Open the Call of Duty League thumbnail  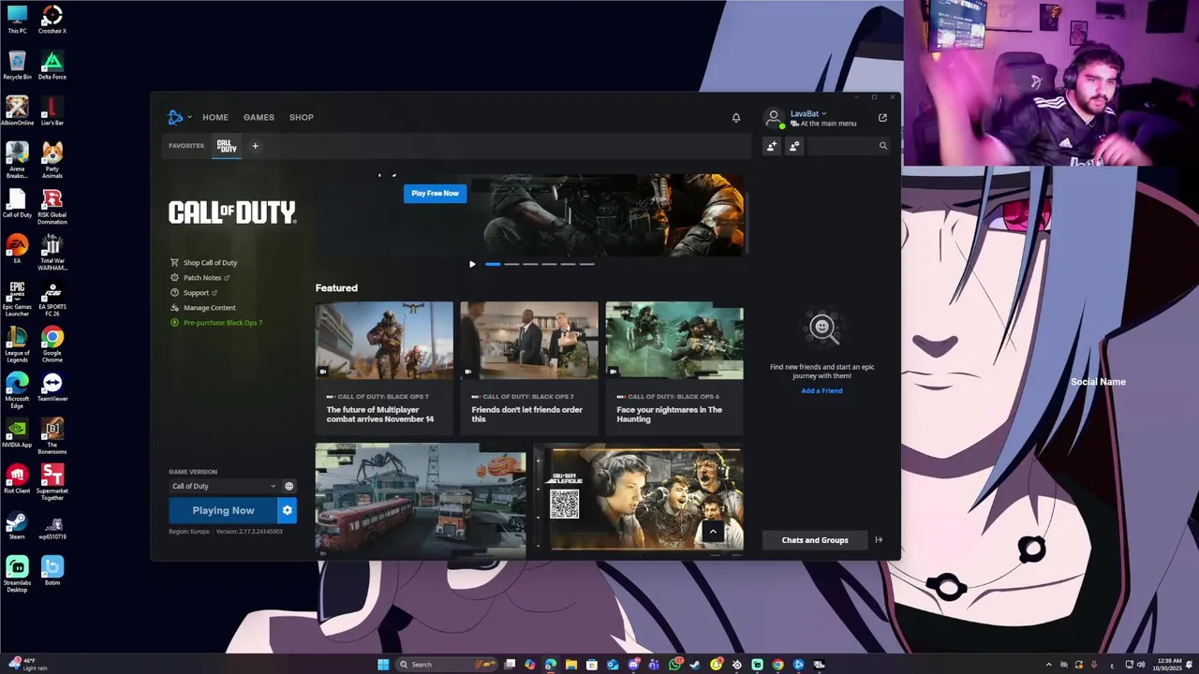point(638,499)
